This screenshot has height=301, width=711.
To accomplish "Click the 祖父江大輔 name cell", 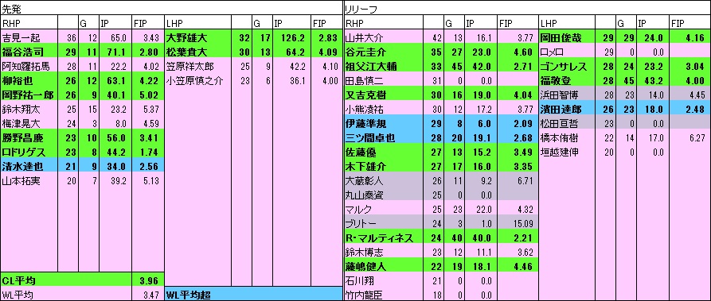I will coord(383,66).
